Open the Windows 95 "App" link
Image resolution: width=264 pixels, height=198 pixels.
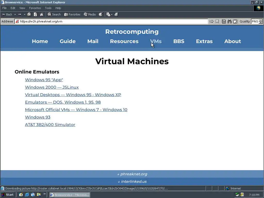44,80
